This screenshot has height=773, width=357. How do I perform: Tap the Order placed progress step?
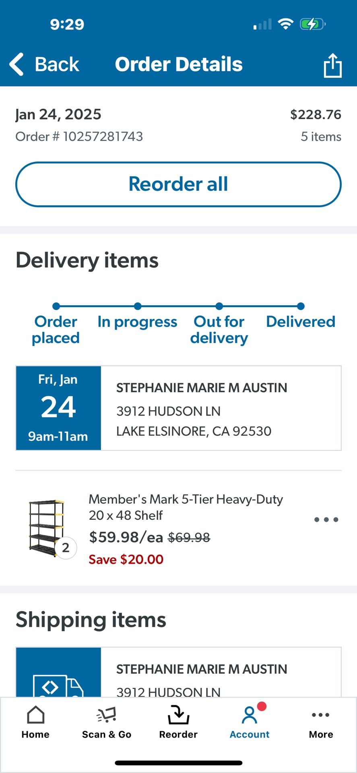coord(56,329)
